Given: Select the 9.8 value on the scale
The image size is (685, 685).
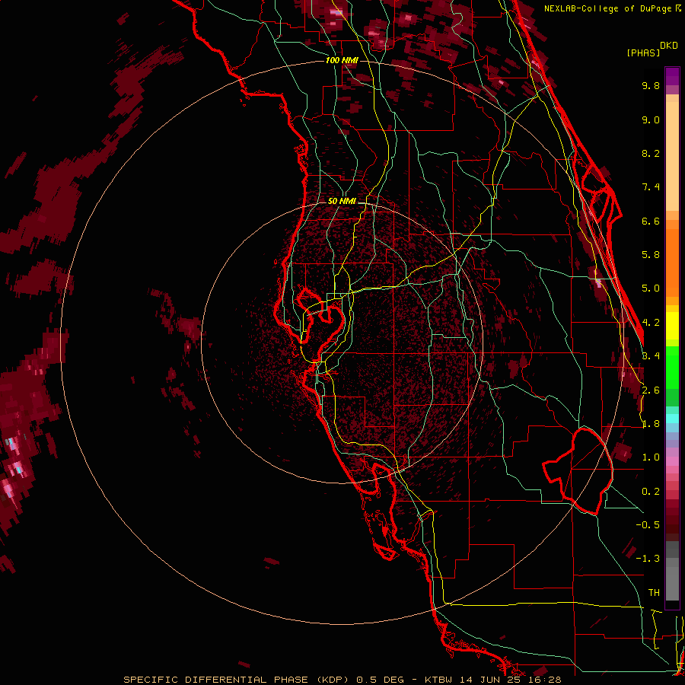Looking at the screenshot, I should [x=651, y=85].
